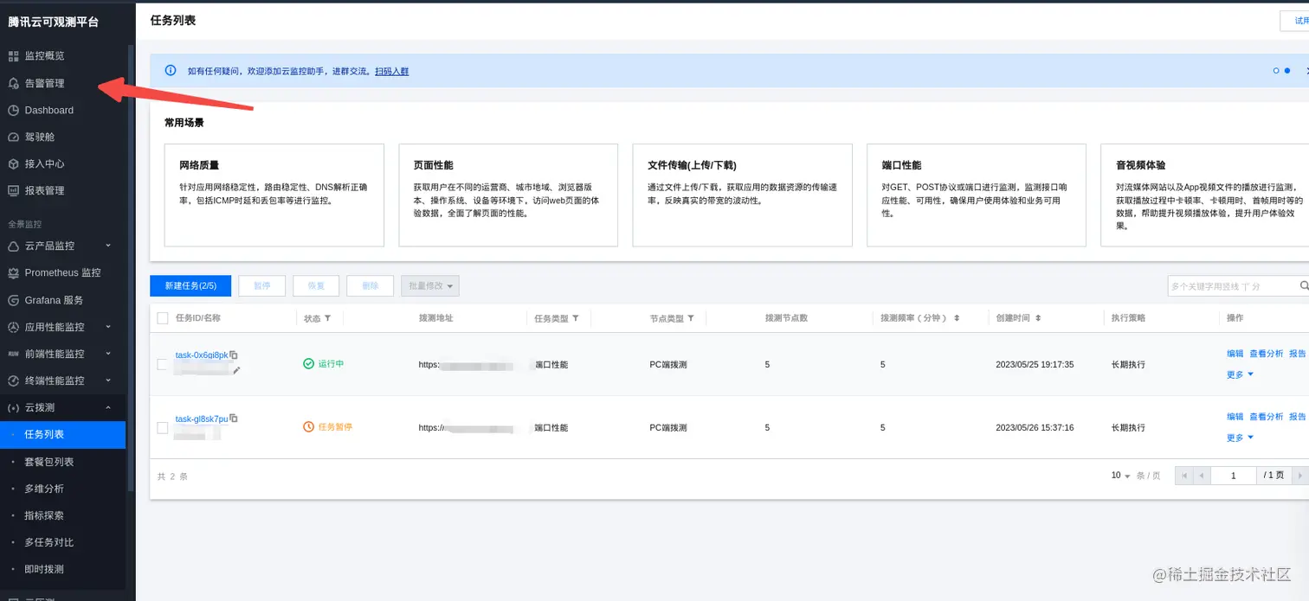Click the 报表管理 chart icon
Viewport: 1309px width, 601px height.
pos(13,190)
